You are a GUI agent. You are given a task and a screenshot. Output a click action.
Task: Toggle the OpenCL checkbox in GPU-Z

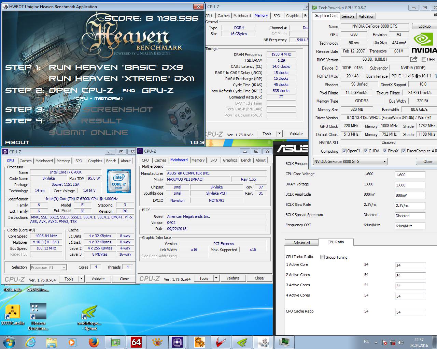(344, 151)
